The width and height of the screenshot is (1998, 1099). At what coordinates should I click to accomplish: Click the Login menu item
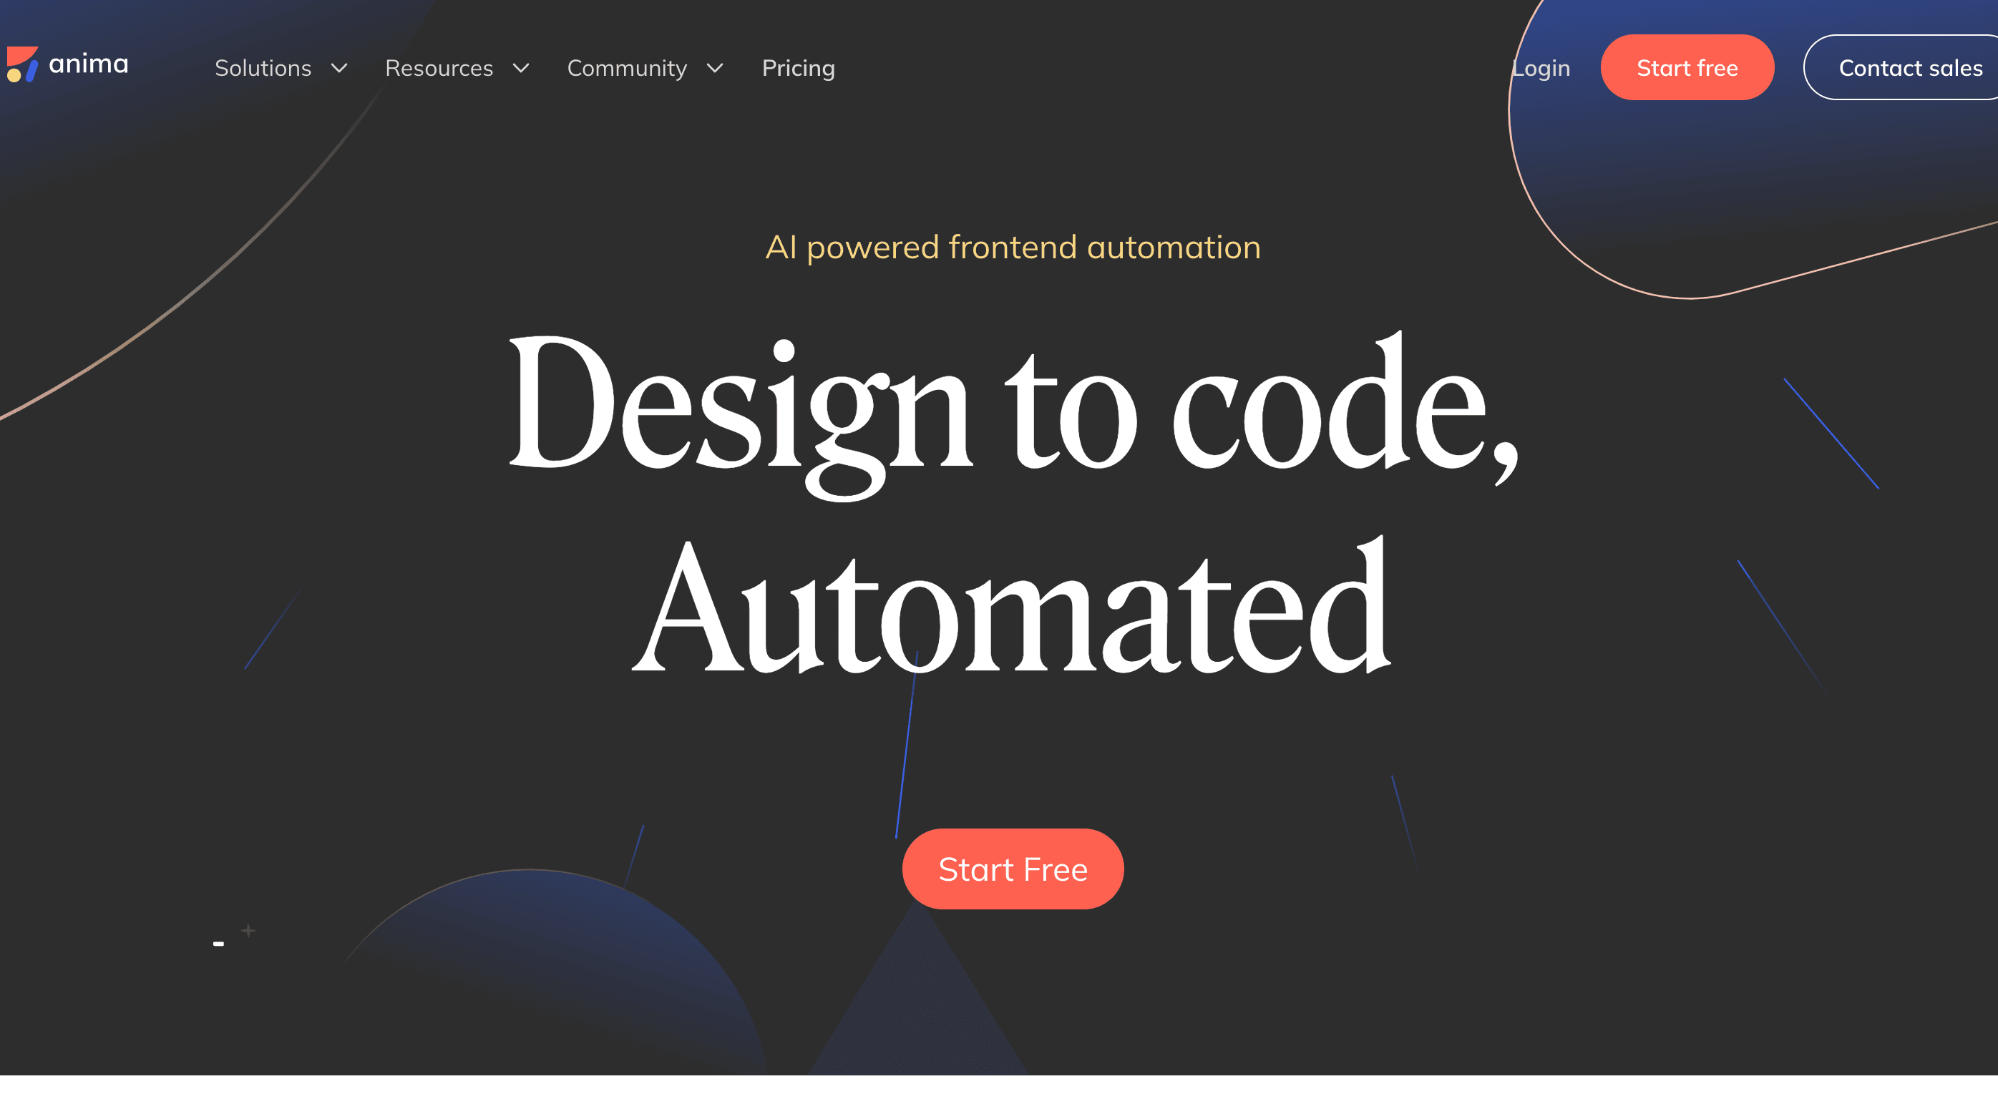(1539, 67)
